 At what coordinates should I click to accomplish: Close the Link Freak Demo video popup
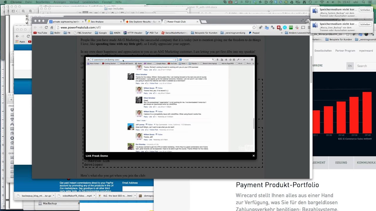[x=254, y=156]
